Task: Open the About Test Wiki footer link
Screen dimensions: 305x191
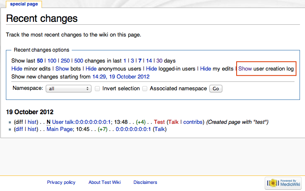Action: [x=104, y=182]
